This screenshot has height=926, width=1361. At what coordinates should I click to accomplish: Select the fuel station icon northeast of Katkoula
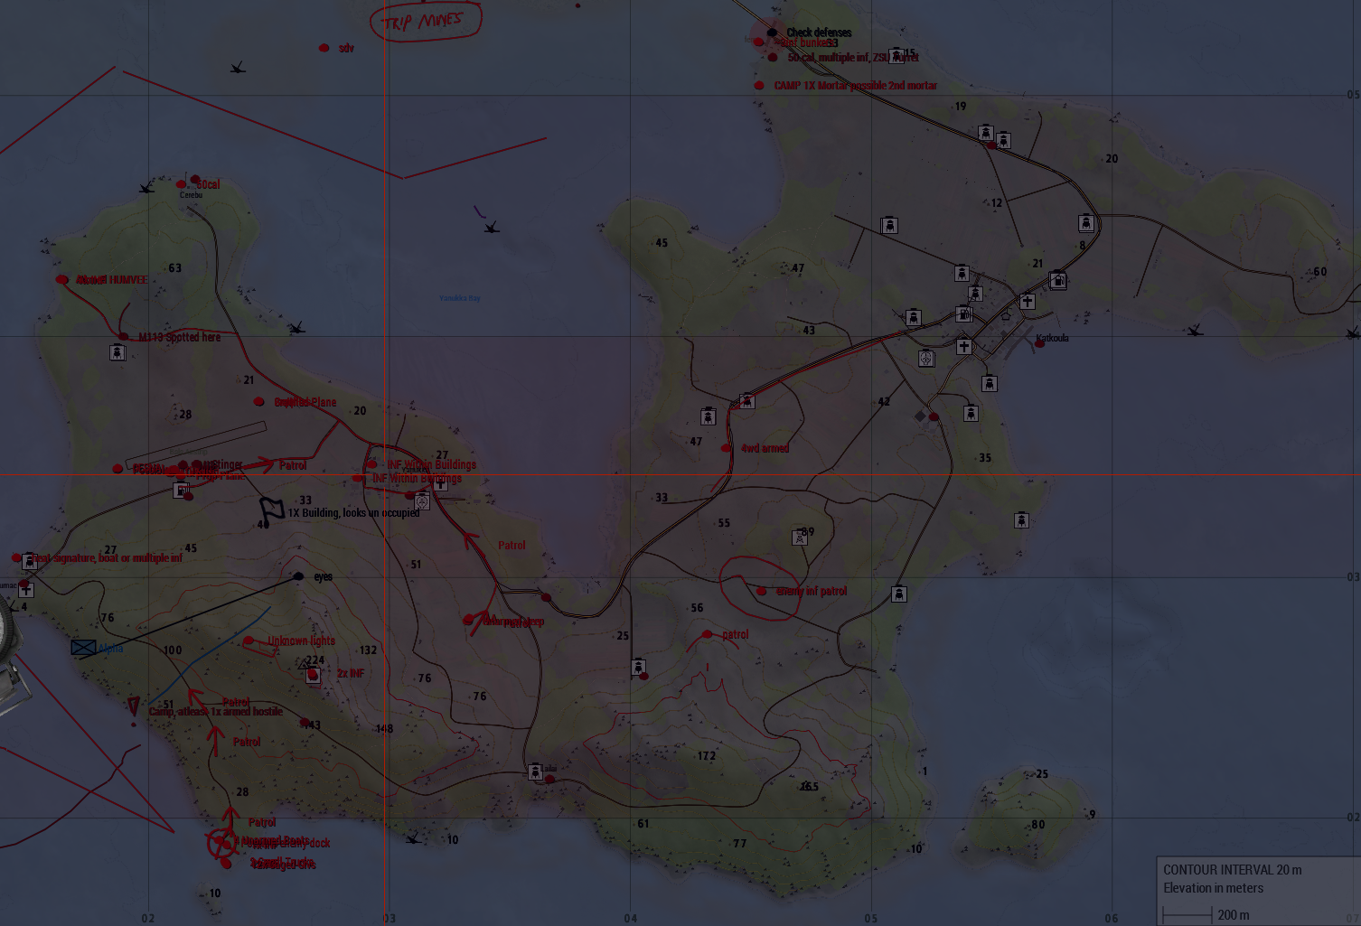[x=1057, y=281]
